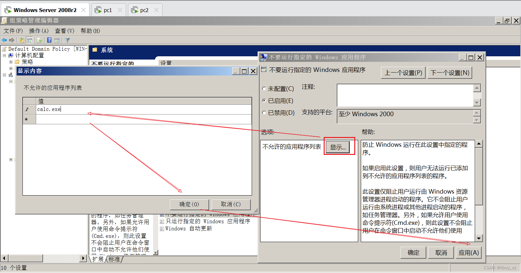Toggle the Show/Hide Console Tree icon
Image resolution: width=521 pixels, height=273 pixels.
pos(30,40)
